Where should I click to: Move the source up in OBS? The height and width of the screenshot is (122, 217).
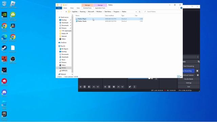(118, 87)
